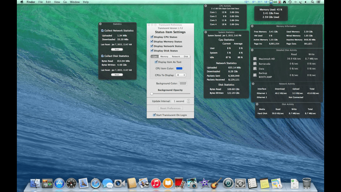Close the CPU Activity panel

(206, 6)
